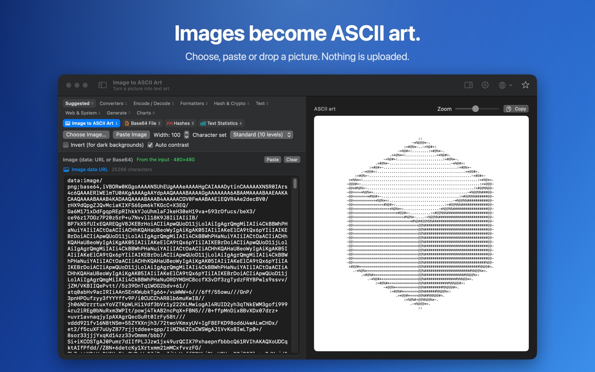Click the 'From the input · 480×480' text

pos(166,160)
